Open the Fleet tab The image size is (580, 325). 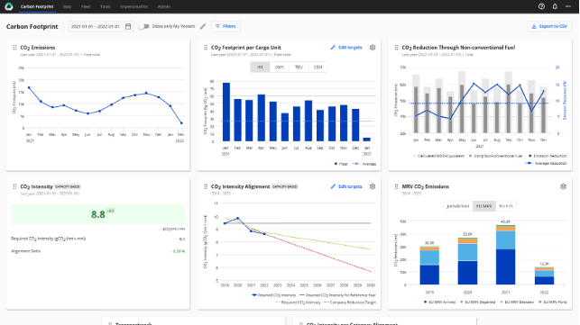pos(86,6)
